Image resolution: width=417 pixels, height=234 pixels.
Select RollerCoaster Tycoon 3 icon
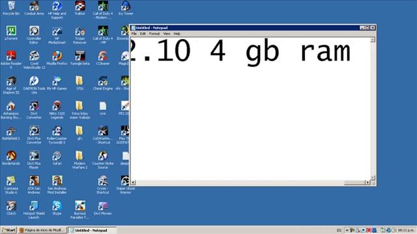[57, 135]
